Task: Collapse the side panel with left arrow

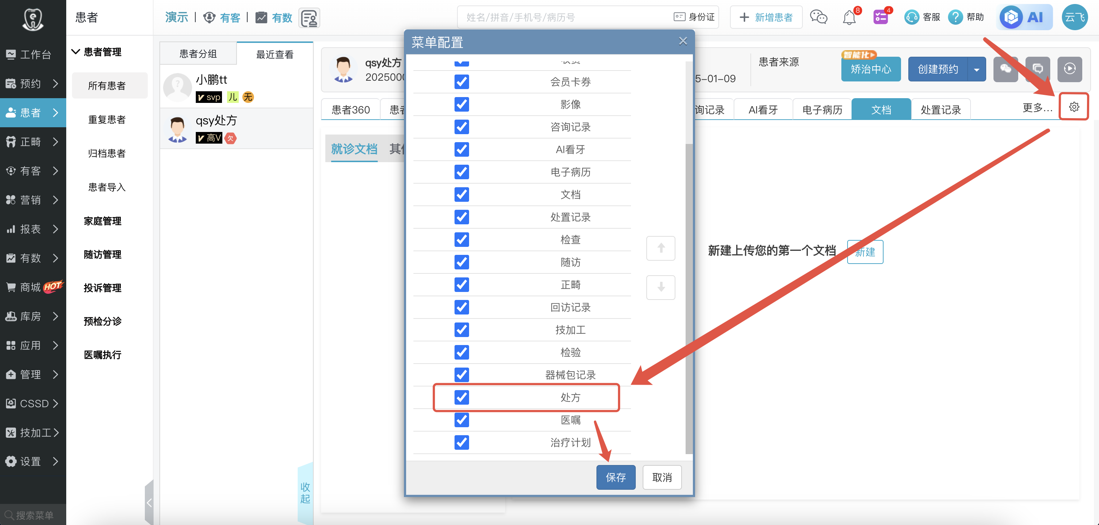Action: [x=149, y=503]
